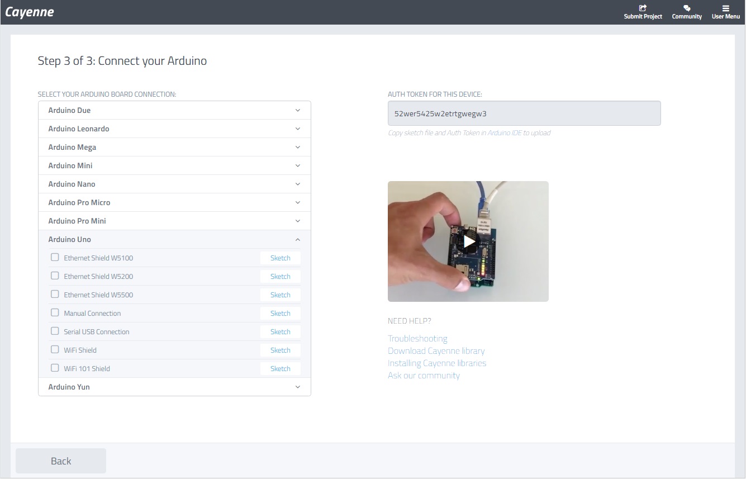Click the Arduino Yun row label
The image size is (746, 479).
point(69,387)
